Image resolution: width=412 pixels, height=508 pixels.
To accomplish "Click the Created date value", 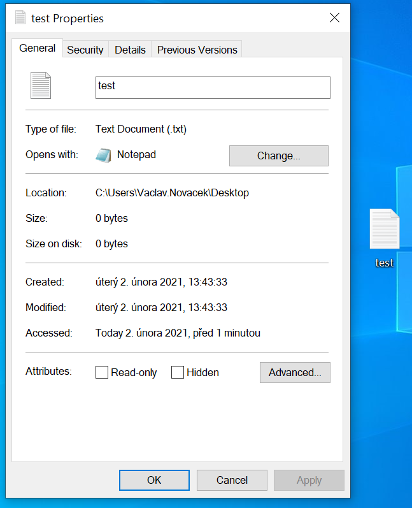I will pos(161,282).
